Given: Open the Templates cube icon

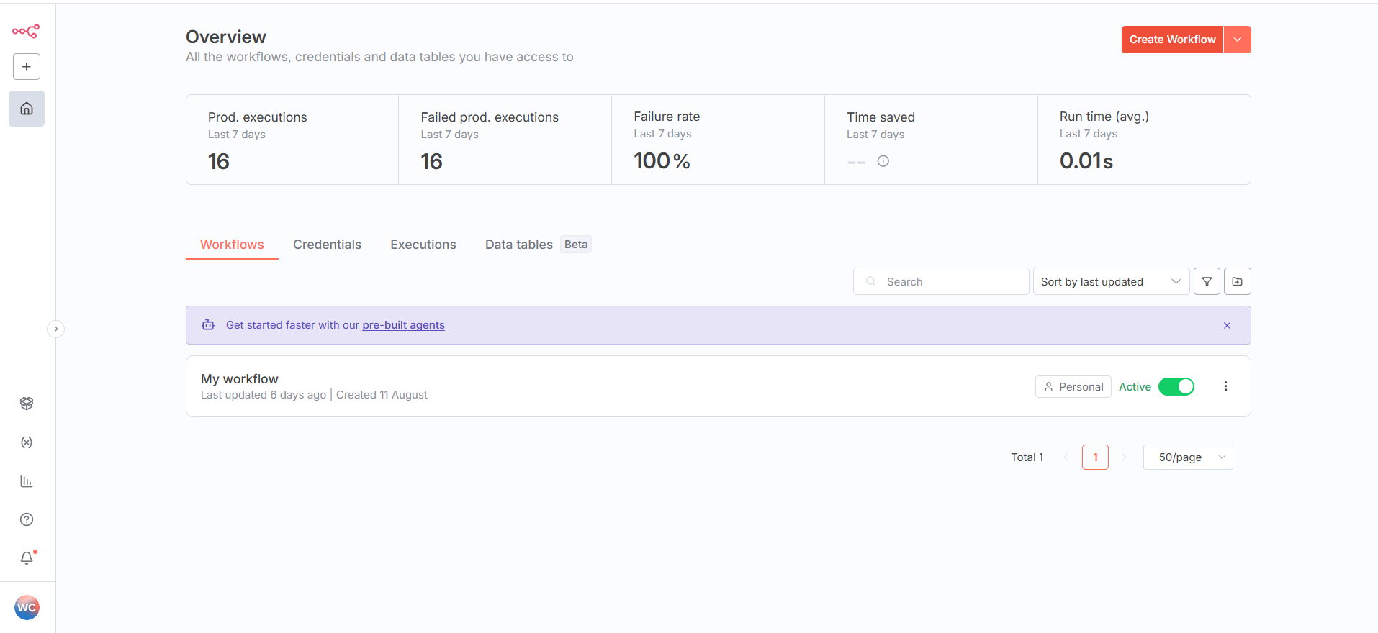Looking at the screenshot, I should (27, 404).
